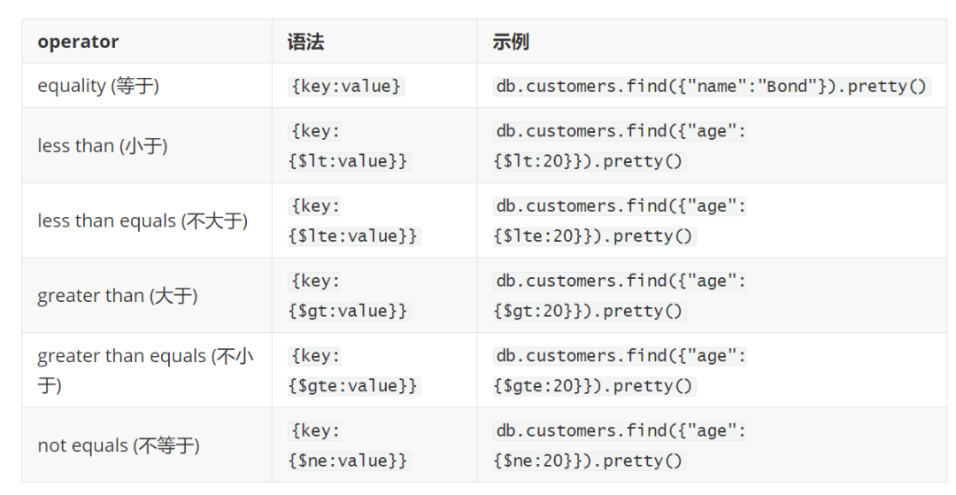
Task: Click the {$lt:20} example code
Action: pos(590,161)
